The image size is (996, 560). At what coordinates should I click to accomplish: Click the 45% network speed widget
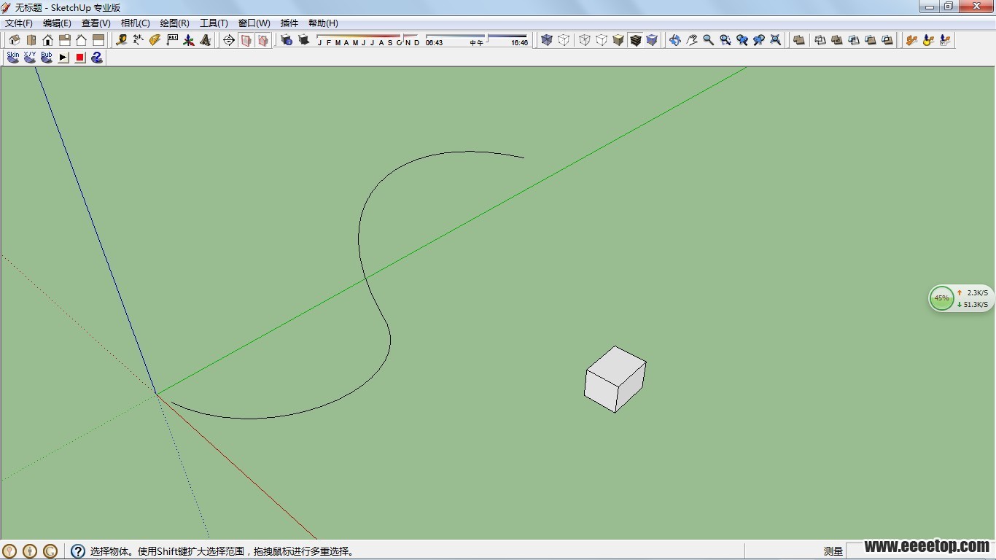point(961,298)
